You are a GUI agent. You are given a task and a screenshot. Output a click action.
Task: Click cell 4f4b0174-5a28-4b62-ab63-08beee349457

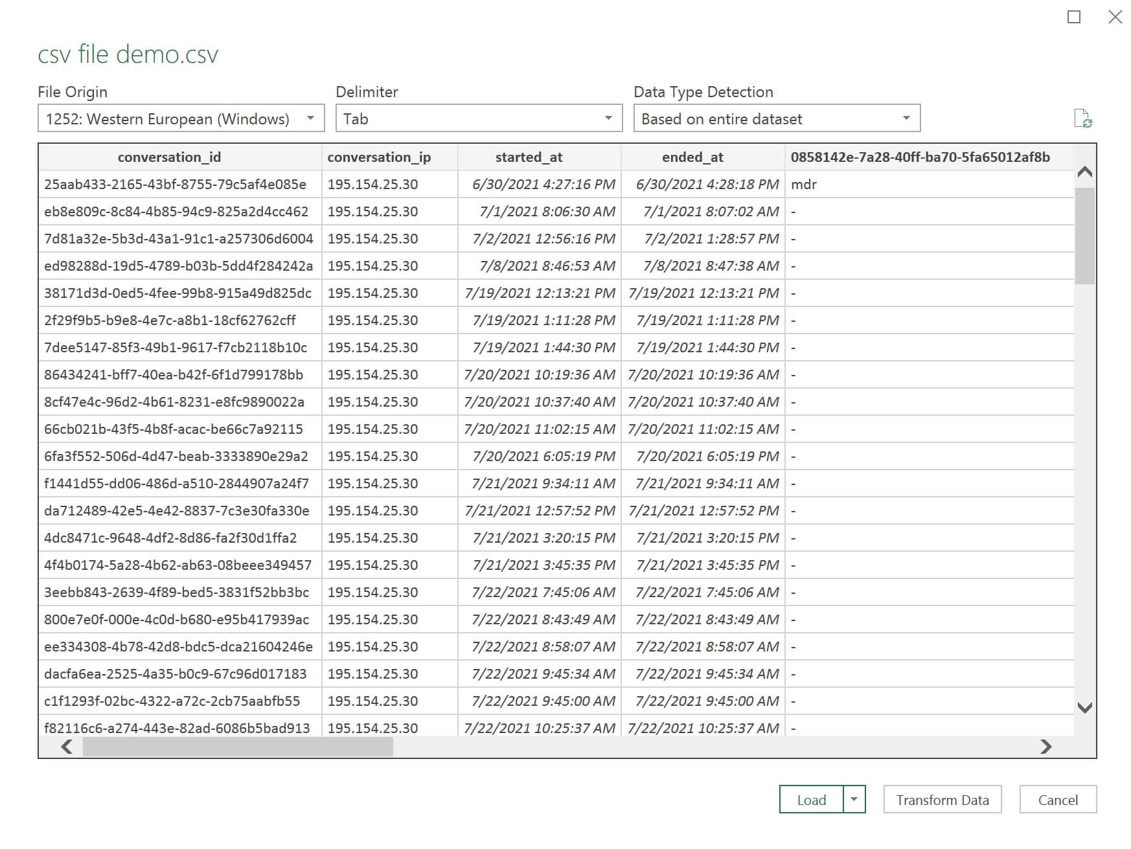coord(180,565)
